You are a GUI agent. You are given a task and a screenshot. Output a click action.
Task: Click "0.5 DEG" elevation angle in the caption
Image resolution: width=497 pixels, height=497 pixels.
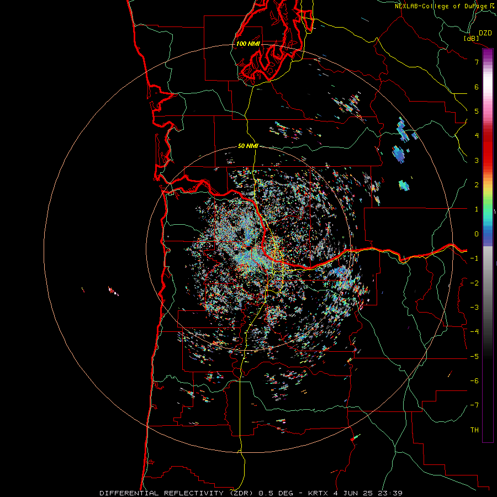277,493
